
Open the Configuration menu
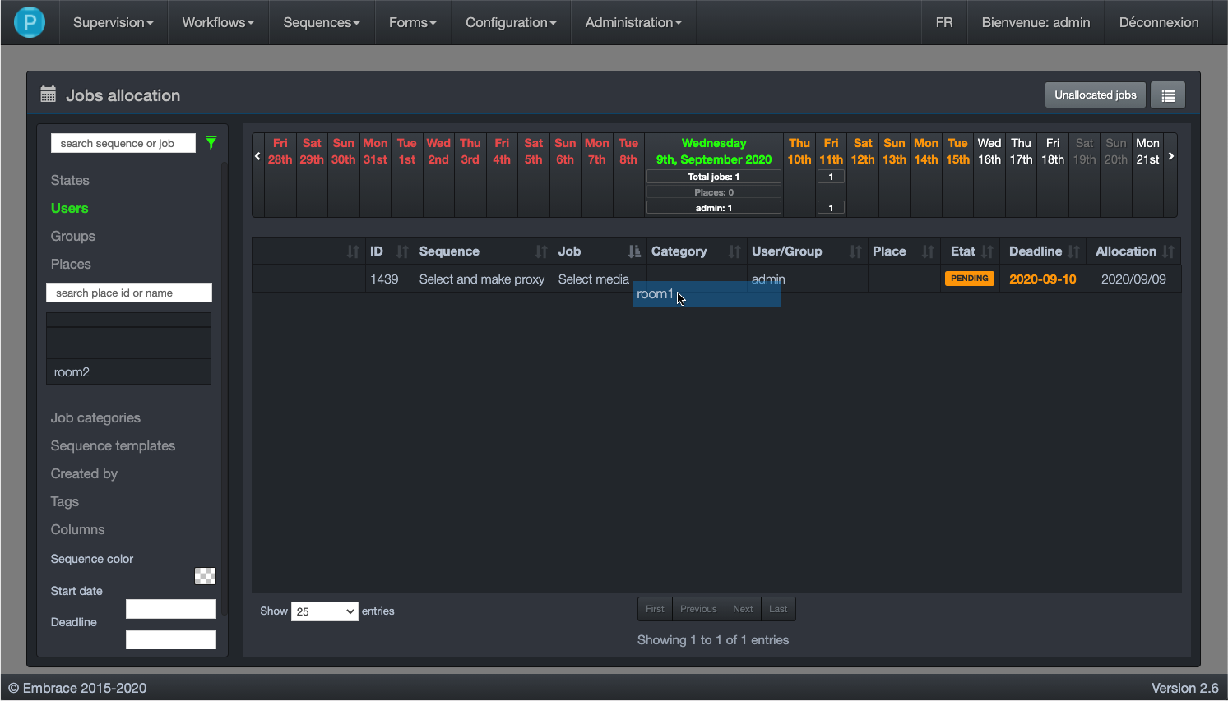(x=511, y=22)
